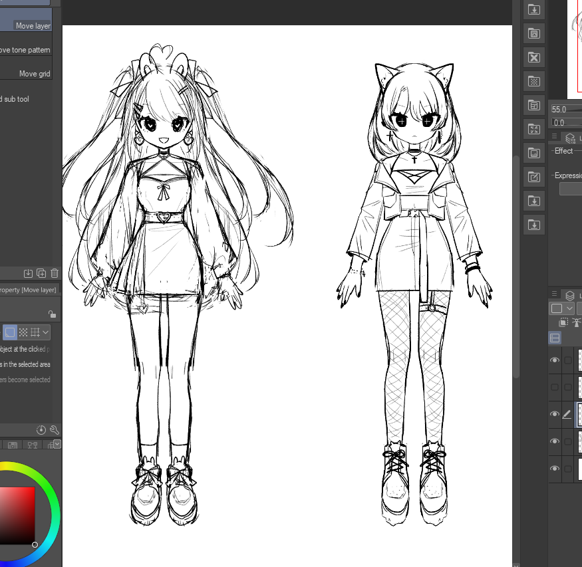Hide the first layer using its eye icon
The height and width of the screenshot is (567, 582).
click(x=555, y=360)
